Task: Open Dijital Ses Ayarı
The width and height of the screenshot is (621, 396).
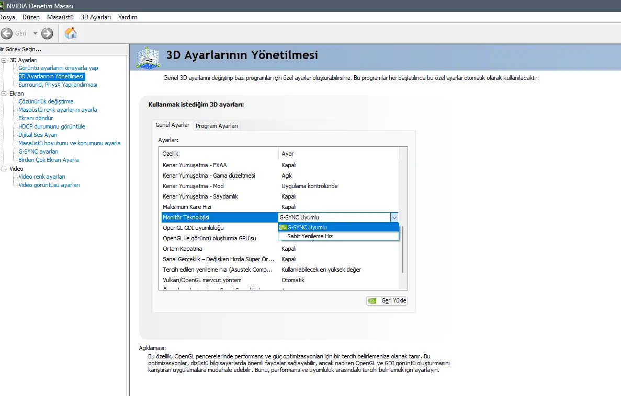Action: click(38, 135)
